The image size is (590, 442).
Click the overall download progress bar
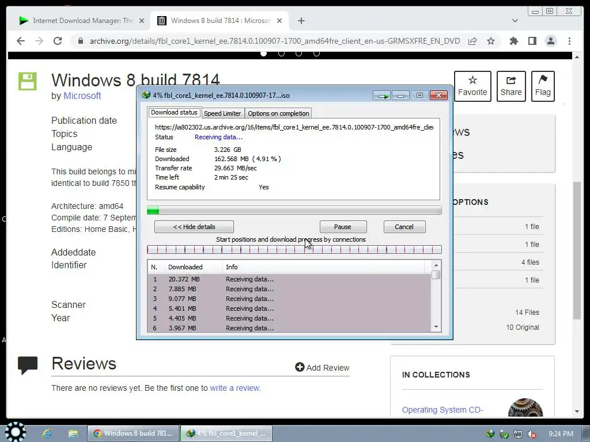(294, 210)
